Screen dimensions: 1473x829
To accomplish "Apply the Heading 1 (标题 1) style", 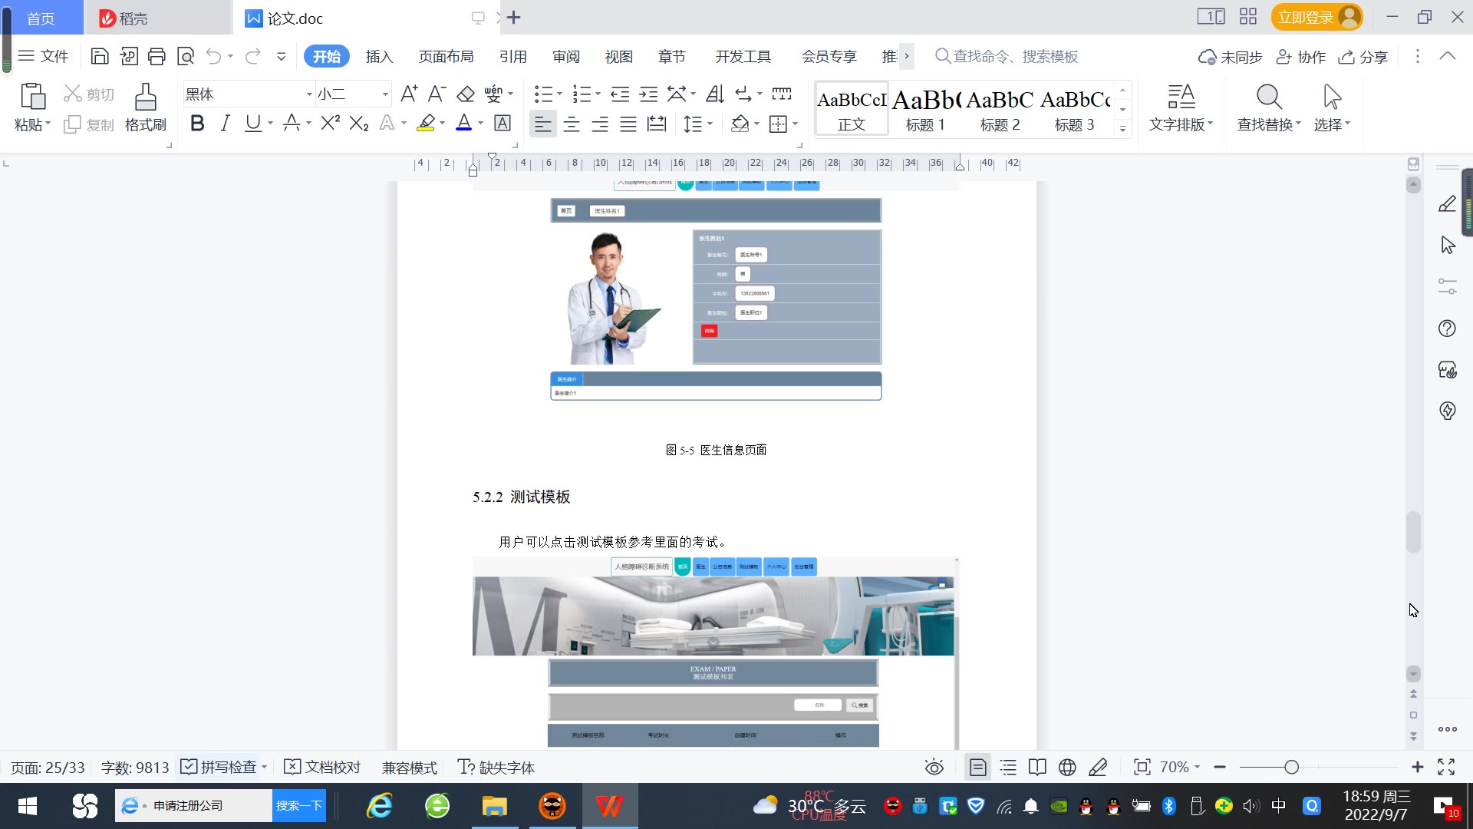I will [x=925, y=109].
